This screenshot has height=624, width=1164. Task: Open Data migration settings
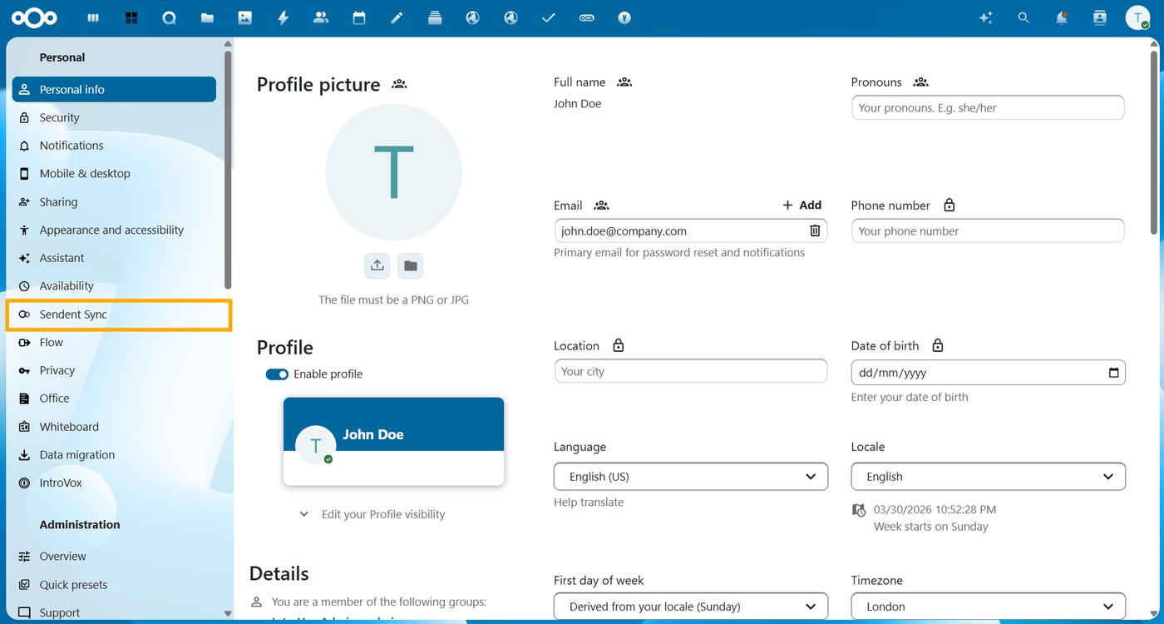114,455
